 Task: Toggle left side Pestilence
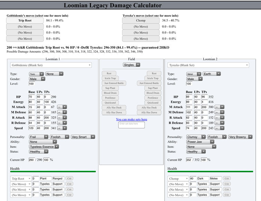coord(110,98)
